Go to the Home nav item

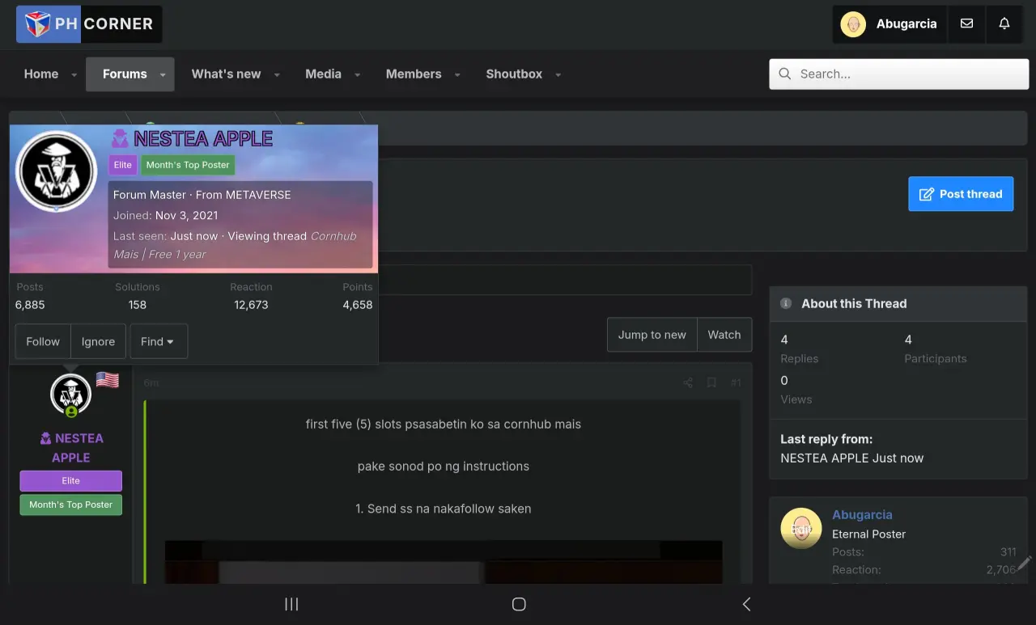pos(41,74)
